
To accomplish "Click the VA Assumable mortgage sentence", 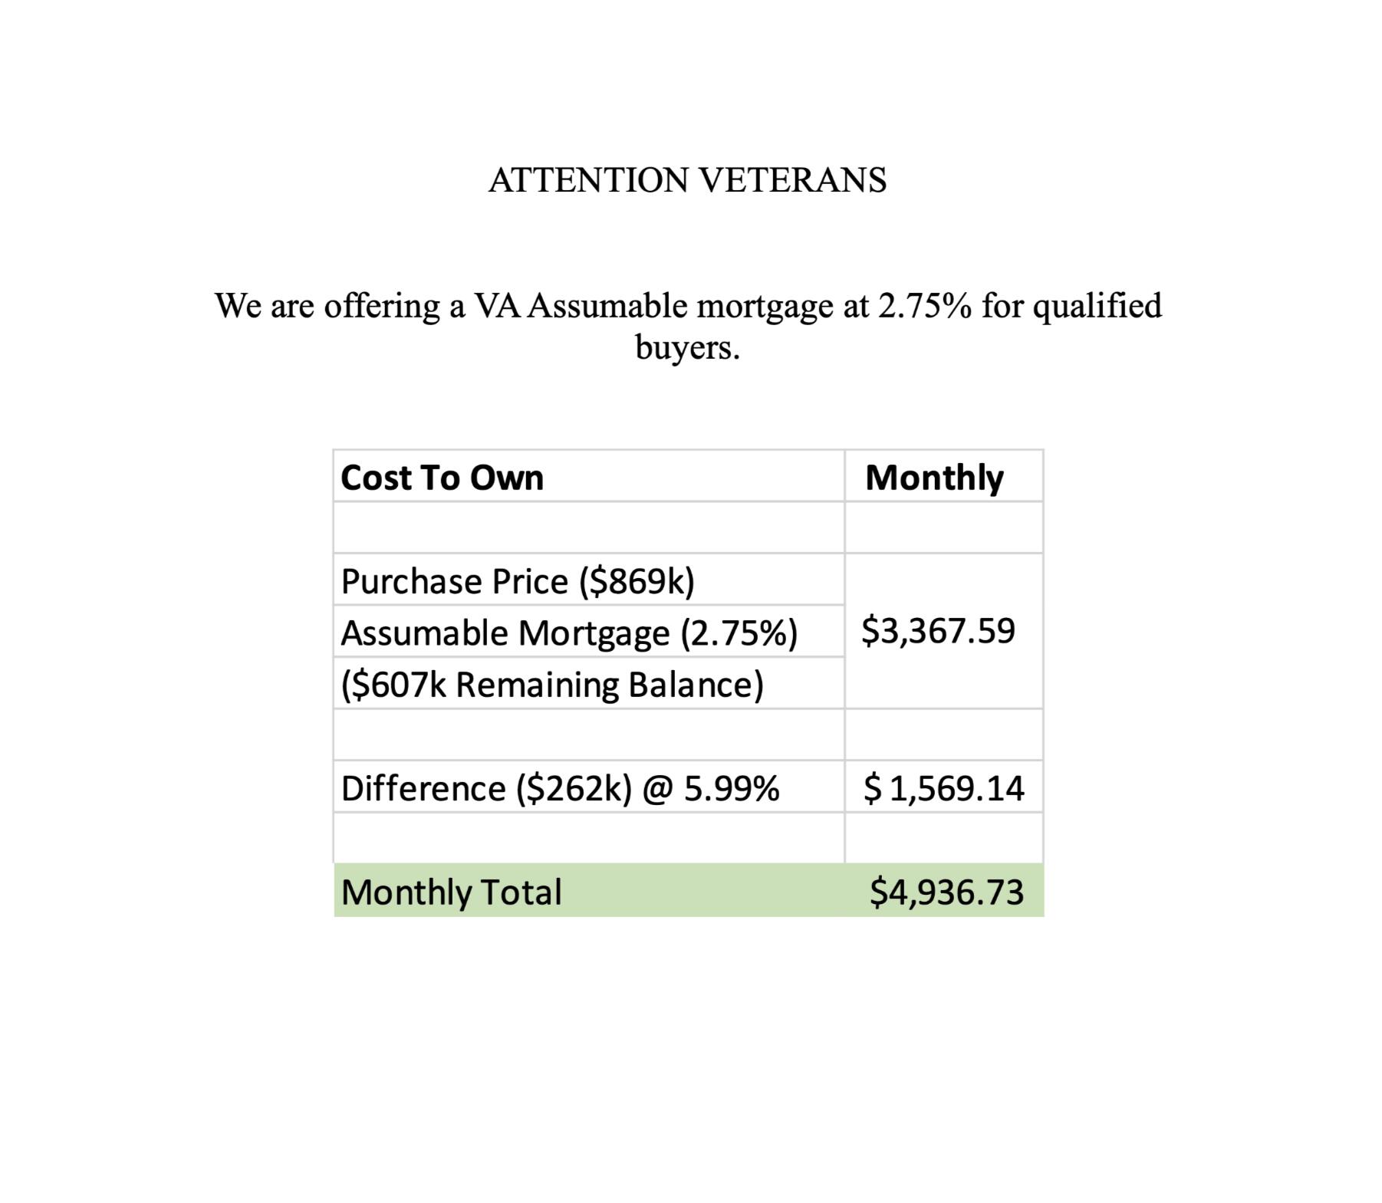I will pyautogui.click(x=687, y=306).
